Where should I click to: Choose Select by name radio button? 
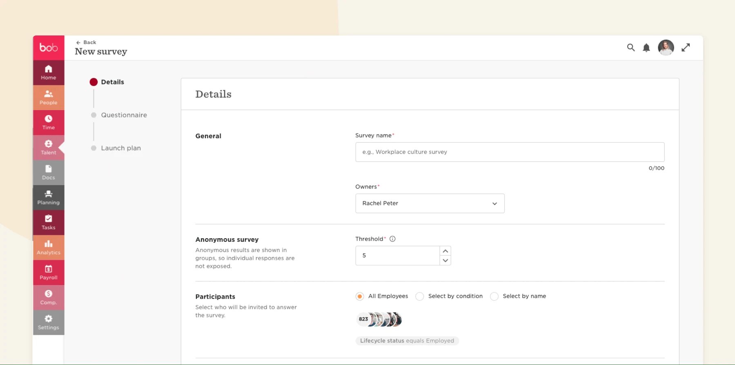494,296
